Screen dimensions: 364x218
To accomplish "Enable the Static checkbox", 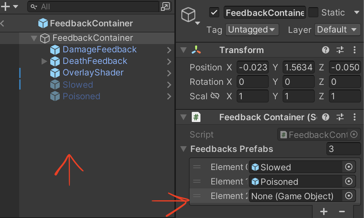I will pyautogui.click(x=313, y=13).
